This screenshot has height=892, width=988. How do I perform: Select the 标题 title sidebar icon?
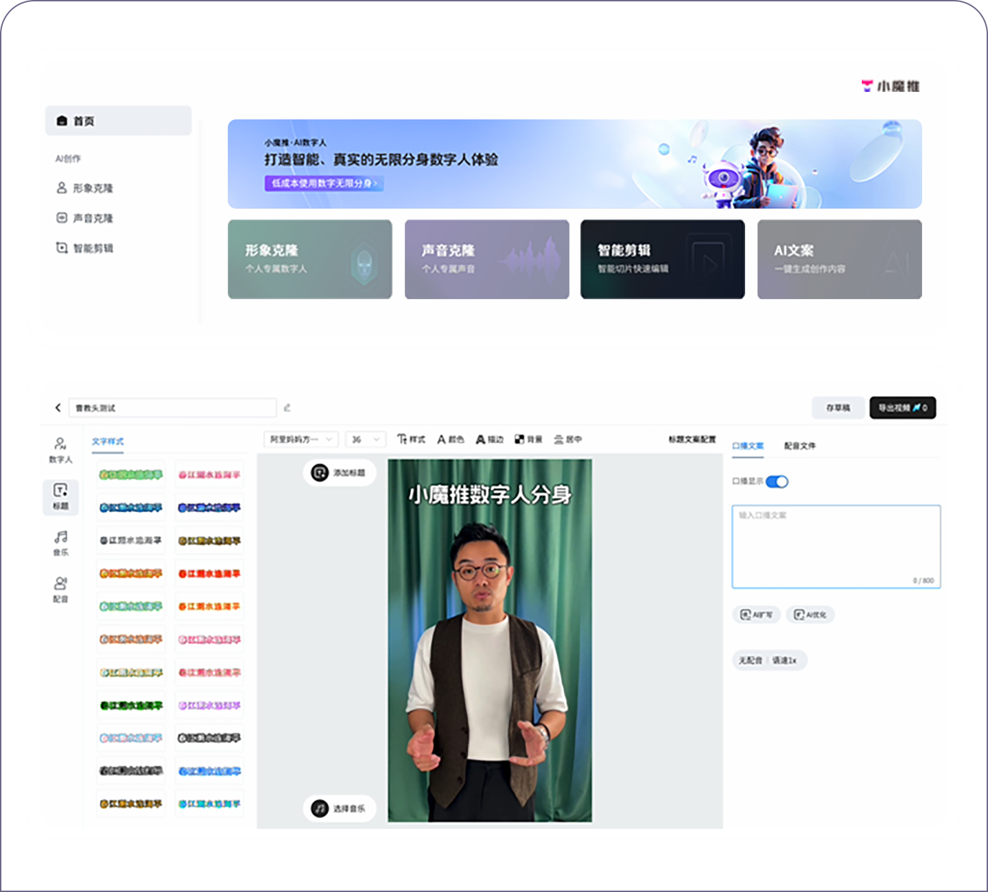pyautogui.click(x=60, y=496)
